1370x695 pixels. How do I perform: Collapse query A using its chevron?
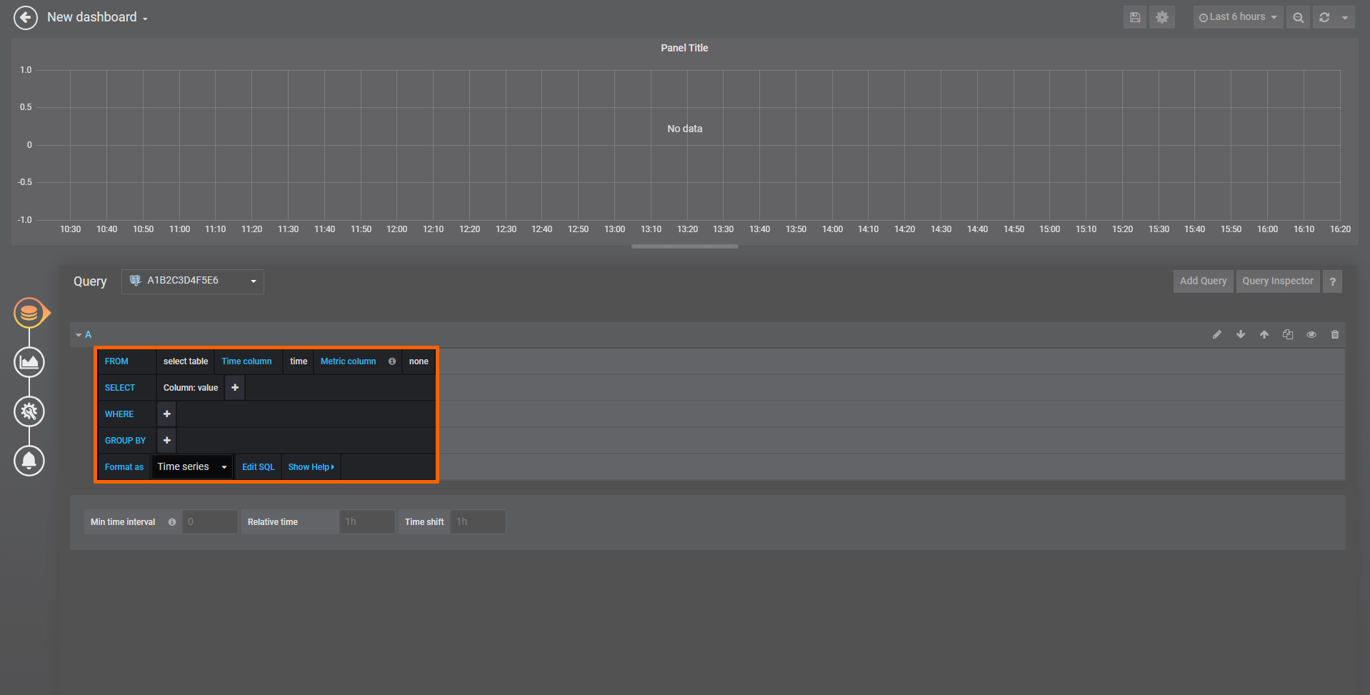tap(79, 334)
